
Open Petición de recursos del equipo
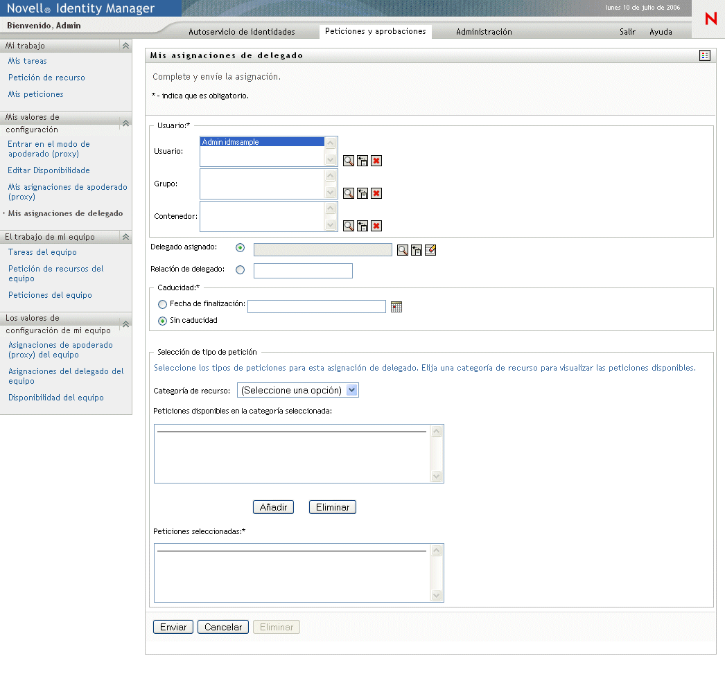[56, 274]
